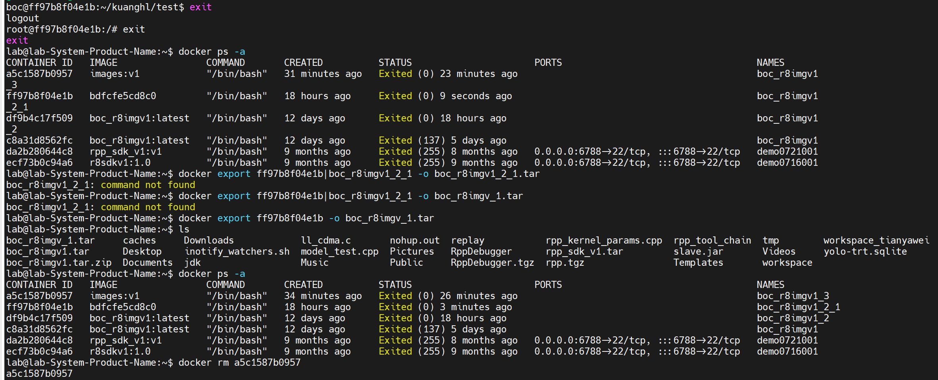Click 'rpp.tgz' in the ls listing
Image resolution: width=938 pixels, height=380 pixels.
coord(565,263)
